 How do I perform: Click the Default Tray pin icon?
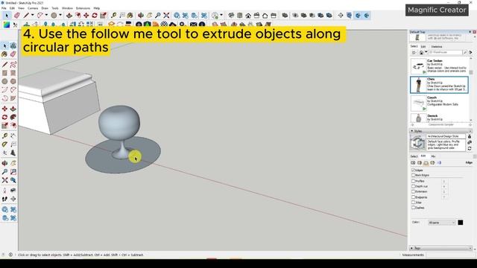pyautogui.click(x=470, y=32)
